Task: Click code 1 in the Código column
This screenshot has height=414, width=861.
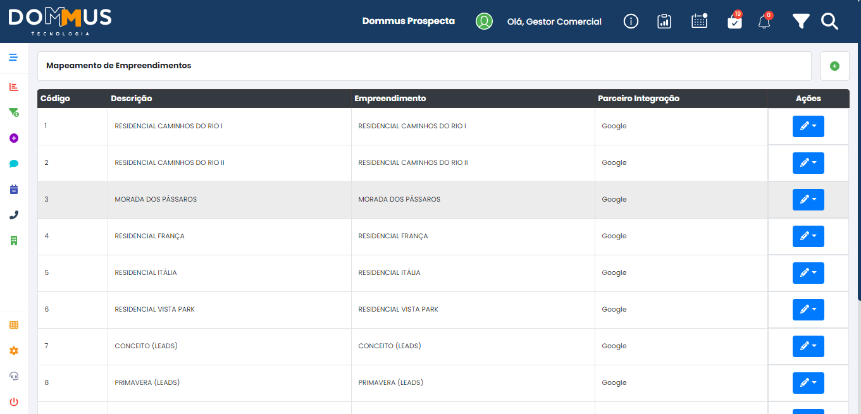Action: pyautogui.click(x=46, y=126)
